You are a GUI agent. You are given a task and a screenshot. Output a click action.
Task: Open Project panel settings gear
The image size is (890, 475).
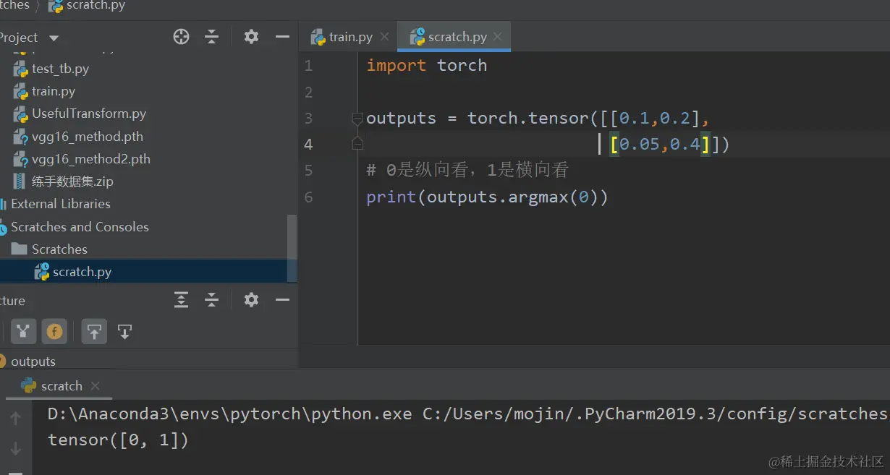(251, 37)
